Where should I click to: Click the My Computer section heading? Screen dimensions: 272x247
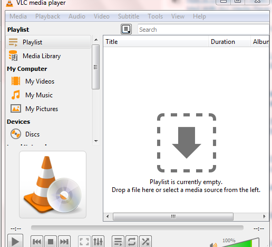27,69
